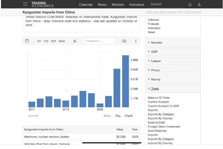Open Exports By Category link

(161, 114)
